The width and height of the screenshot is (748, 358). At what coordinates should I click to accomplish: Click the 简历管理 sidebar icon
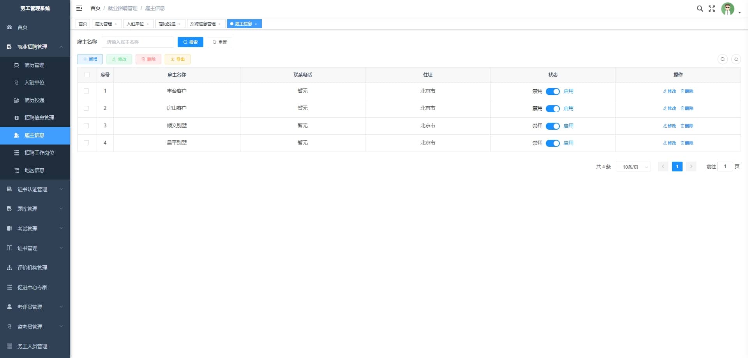(x=16, y=65)
